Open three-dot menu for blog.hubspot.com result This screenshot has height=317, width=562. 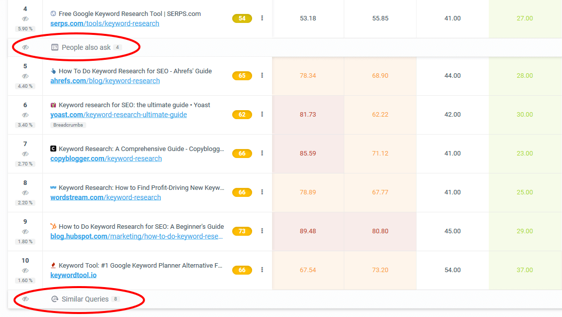tap(262, 231)
